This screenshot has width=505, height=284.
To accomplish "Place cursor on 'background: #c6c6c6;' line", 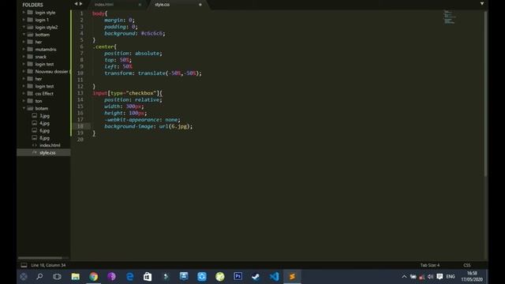I will 135,33.
